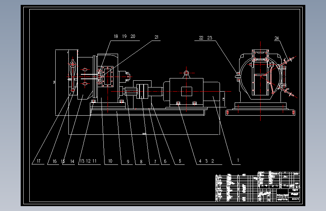Click part number 8 label
326x211 pixels.
point(141,161)
